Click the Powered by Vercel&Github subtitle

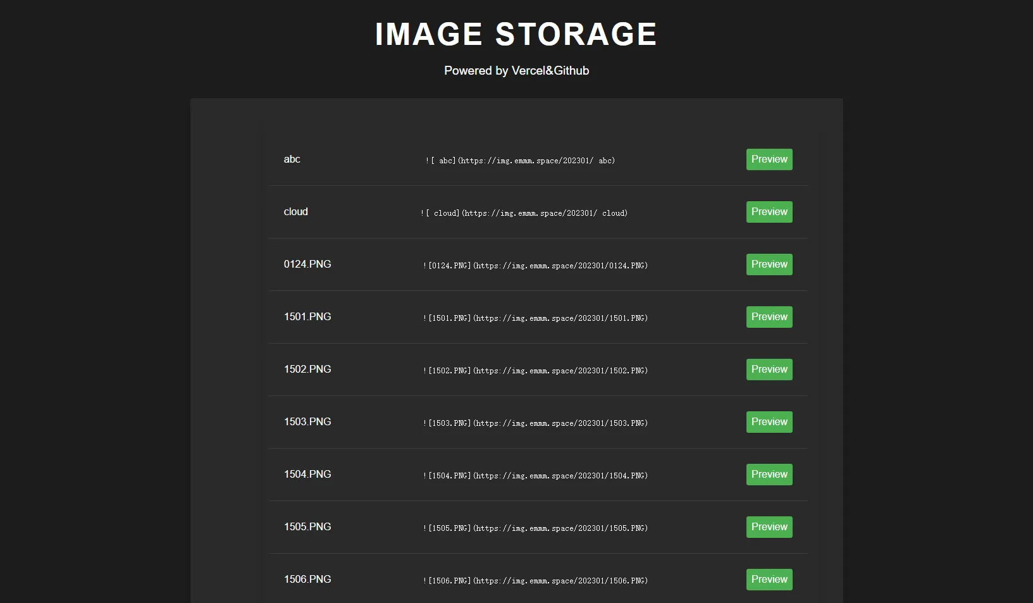[516, 71]
